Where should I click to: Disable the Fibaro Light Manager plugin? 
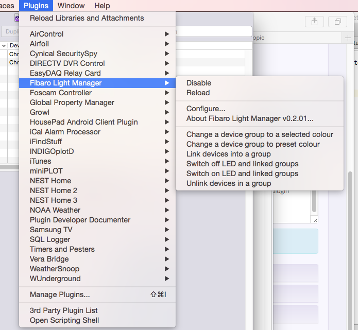pyautogui.click(x=260, y=83)
